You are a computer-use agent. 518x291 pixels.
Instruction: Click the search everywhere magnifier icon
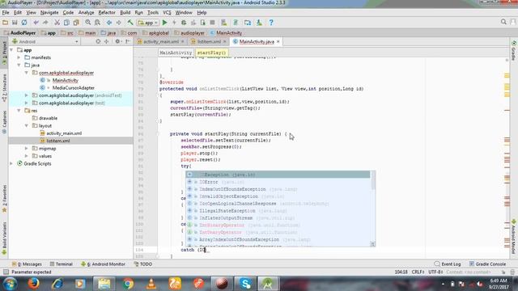tap(503, 22)
